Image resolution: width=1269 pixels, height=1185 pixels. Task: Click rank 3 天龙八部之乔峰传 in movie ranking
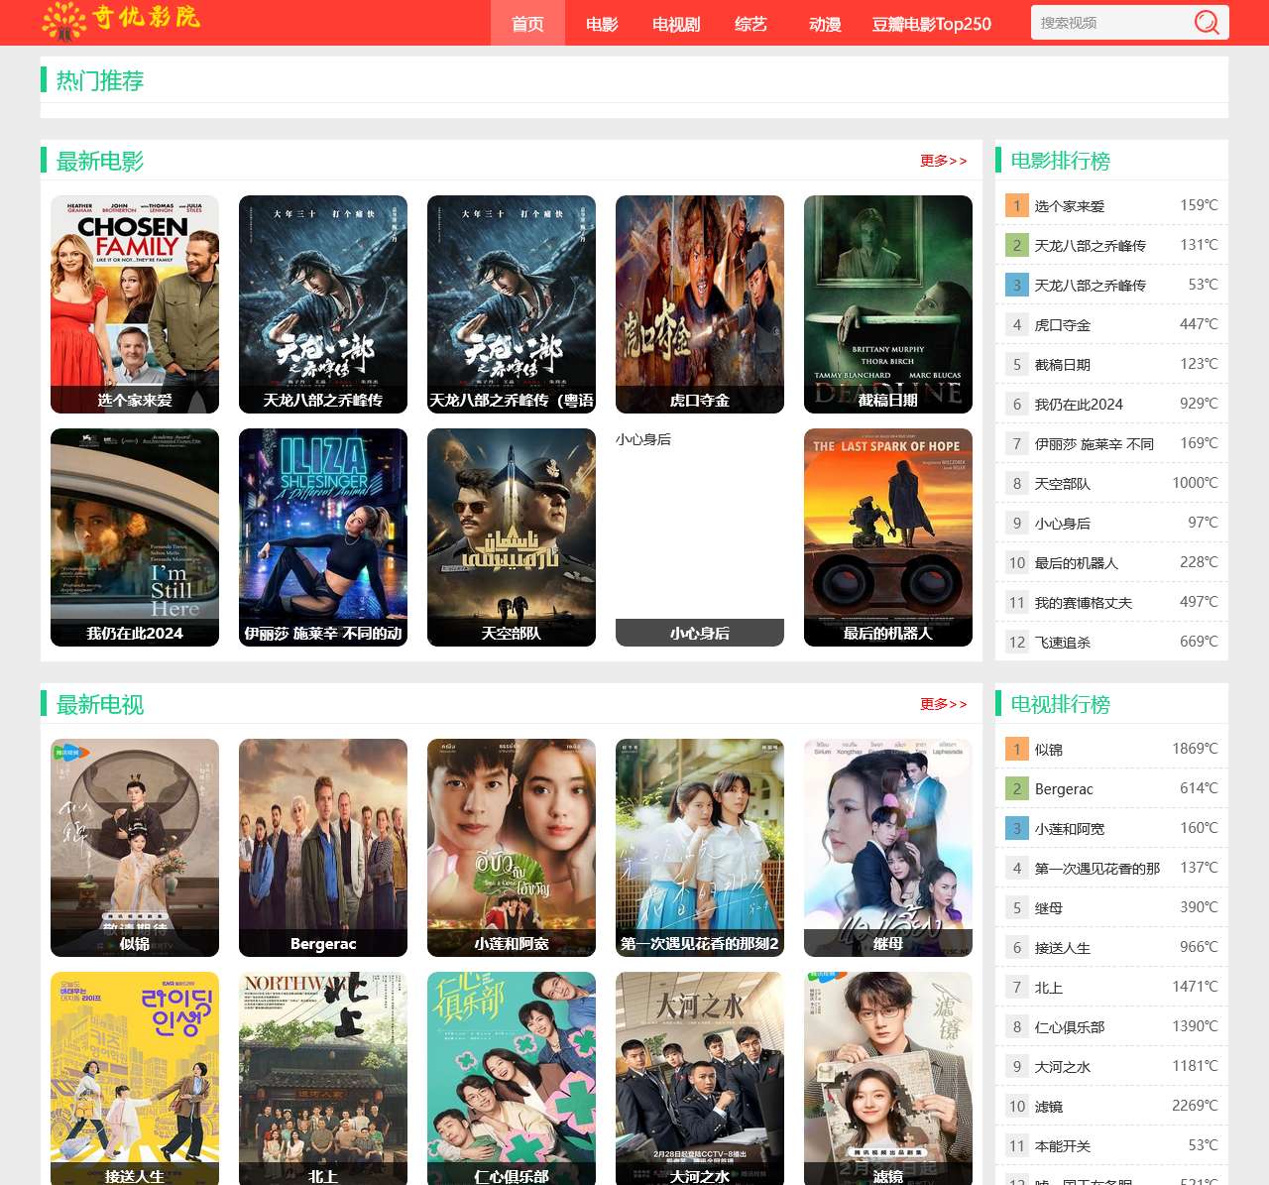pyautogui.click(x=1090, y=286)
